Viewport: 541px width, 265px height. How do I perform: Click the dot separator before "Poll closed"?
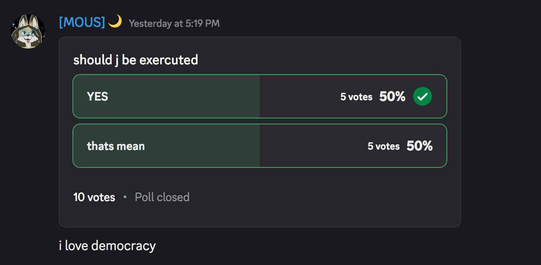pyautogui.click(x=125, y=197)
